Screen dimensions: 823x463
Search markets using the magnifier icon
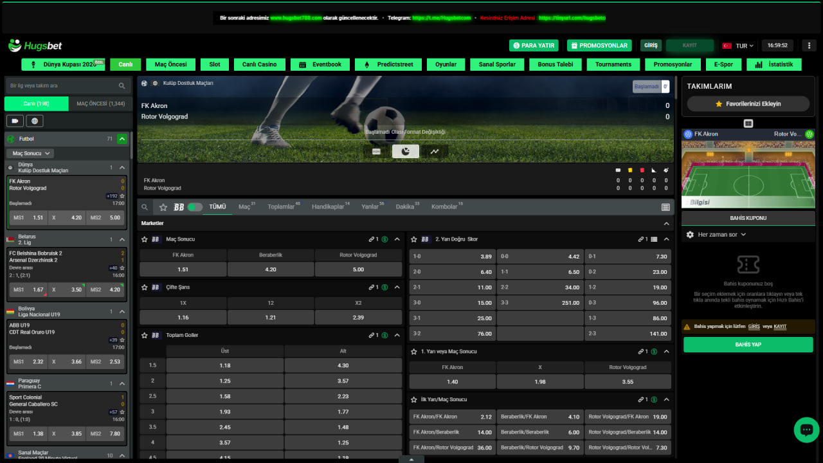click(145, 207)
